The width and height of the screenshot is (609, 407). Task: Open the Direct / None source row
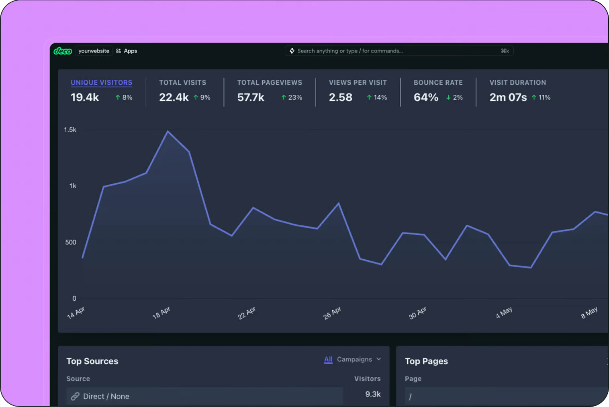click(205, 396)
